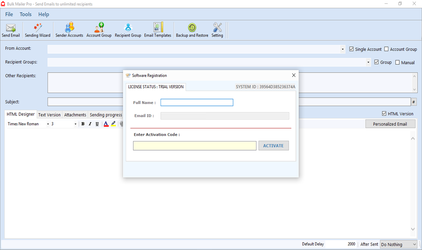Select the License Status Trial Version tab
422x250 pixels.
point(156,87)
